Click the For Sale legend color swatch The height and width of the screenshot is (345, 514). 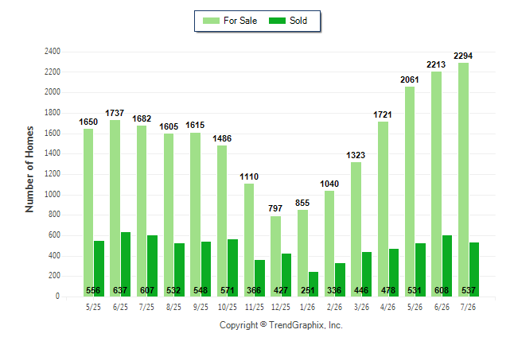point(211,21)
